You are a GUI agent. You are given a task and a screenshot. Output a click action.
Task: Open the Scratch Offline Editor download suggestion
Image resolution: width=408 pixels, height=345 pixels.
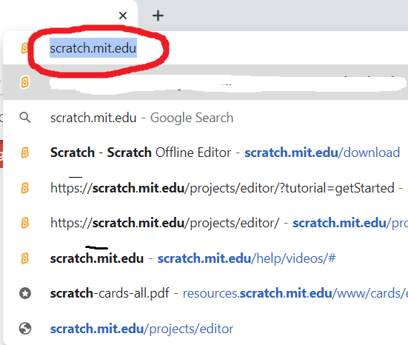click(206, 153)
